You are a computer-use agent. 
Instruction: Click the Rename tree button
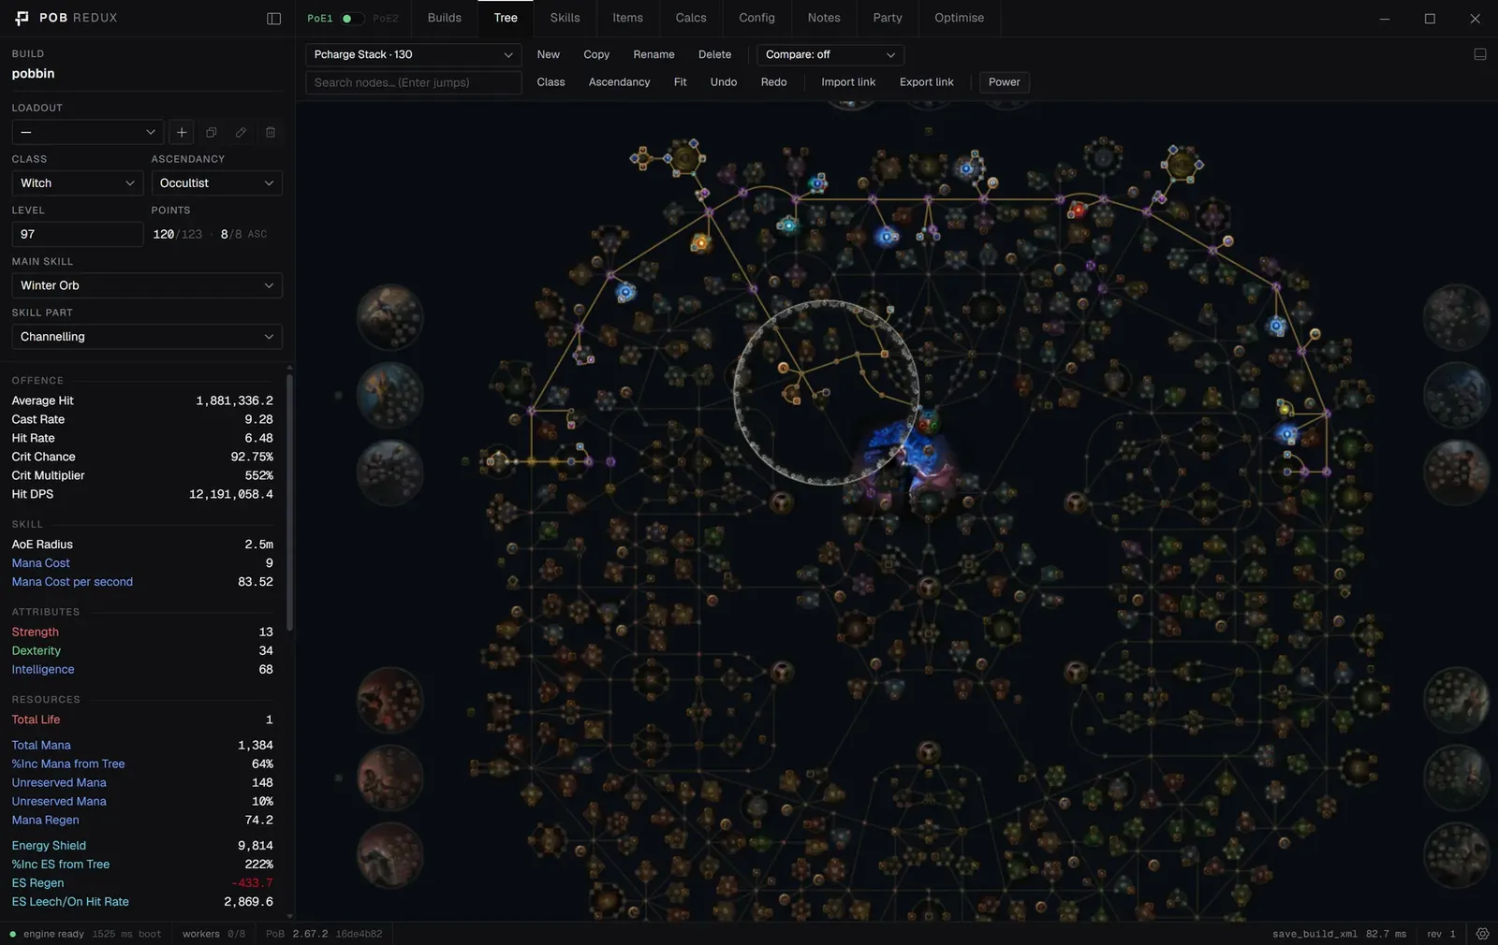[654, 54]
